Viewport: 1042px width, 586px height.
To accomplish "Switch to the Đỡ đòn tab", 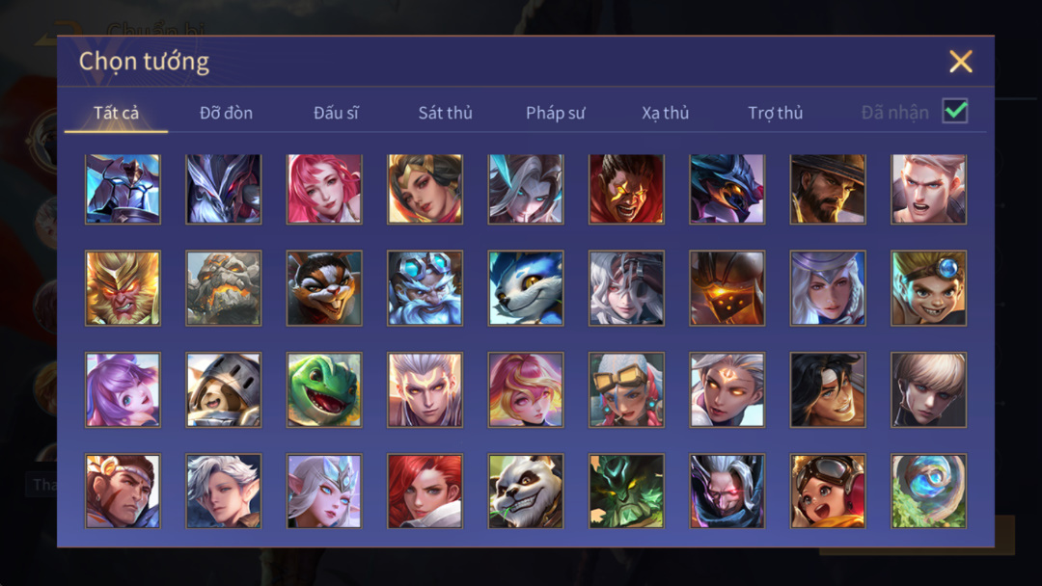I will tap(226, 113).
